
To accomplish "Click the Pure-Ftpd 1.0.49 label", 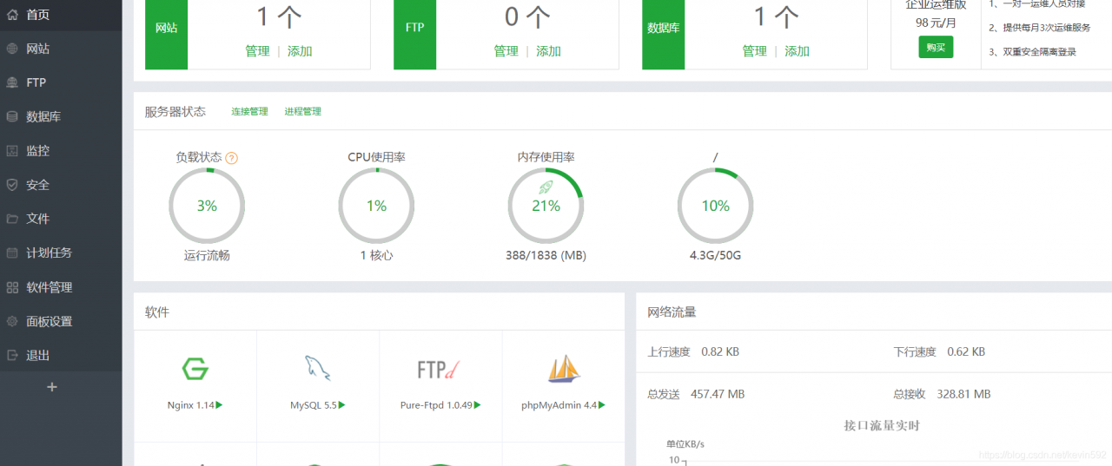I will coord(436,405).
